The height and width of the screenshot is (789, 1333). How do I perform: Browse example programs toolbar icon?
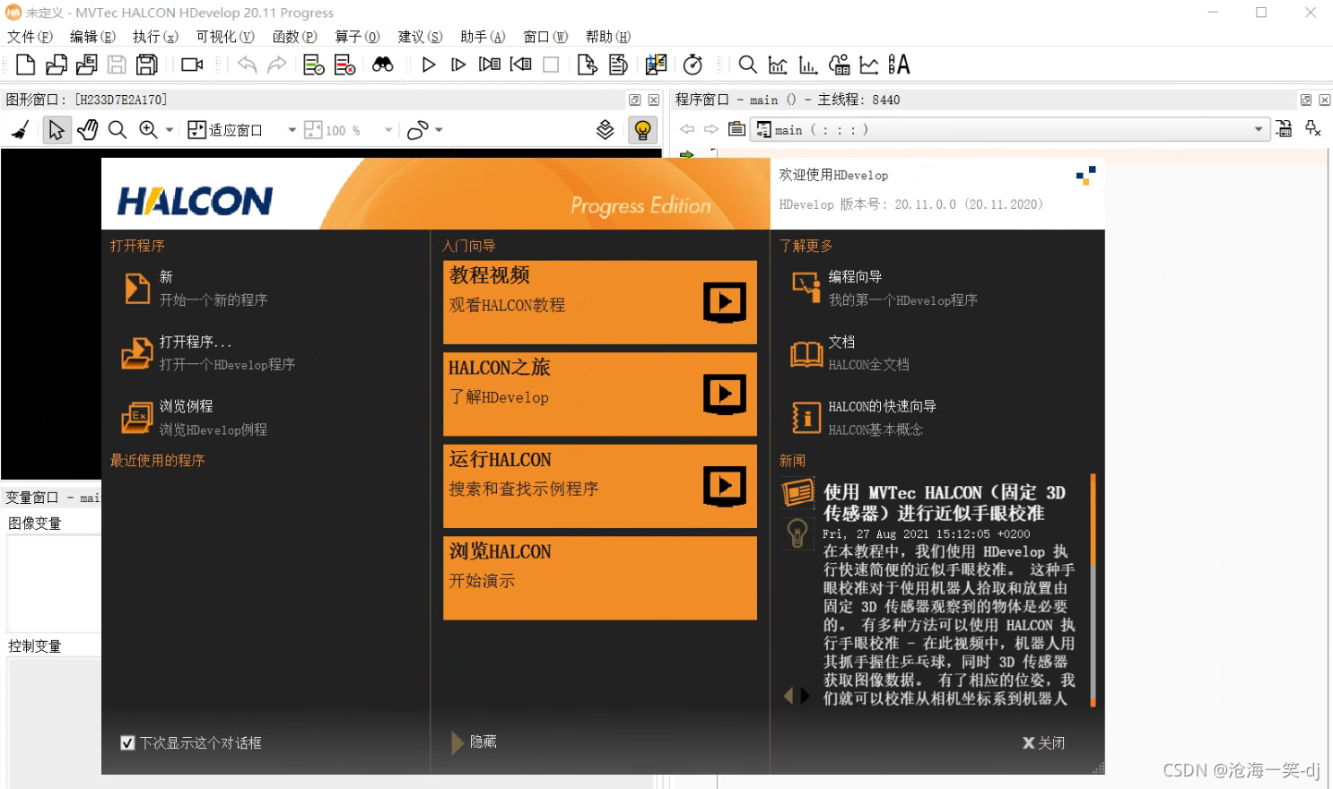pyautogui.click(x=87, y=65)
